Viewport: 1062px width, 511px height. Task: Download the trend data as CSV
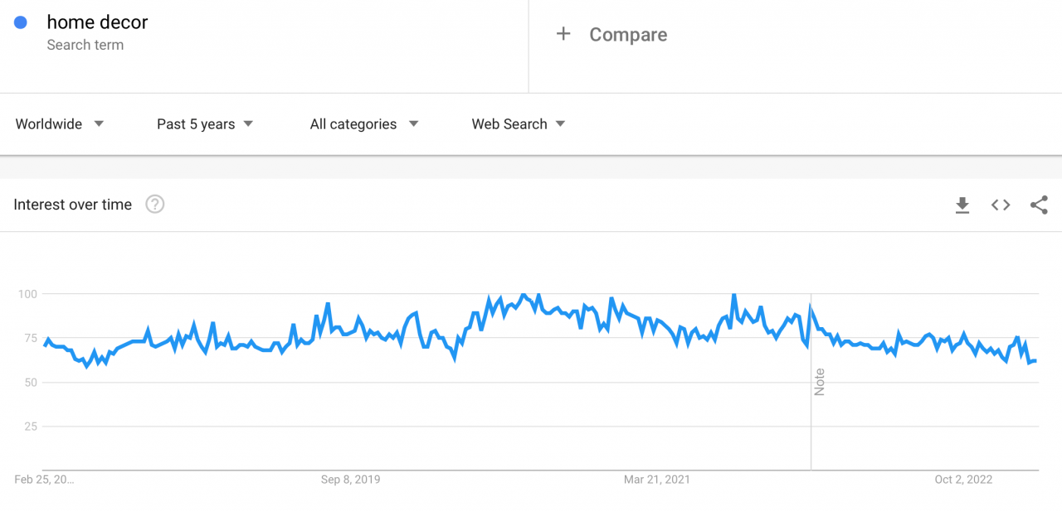click(962, 205)
